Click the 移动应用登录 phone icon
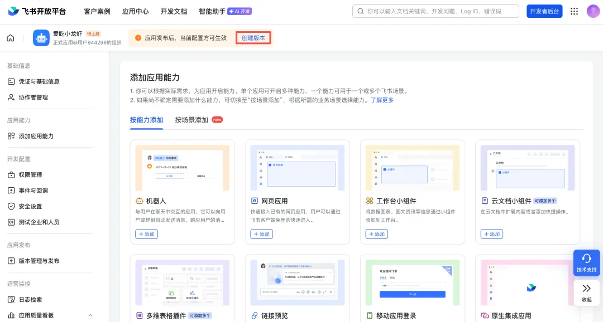This screenshot has width=603, height=322. tap(370, 315)
